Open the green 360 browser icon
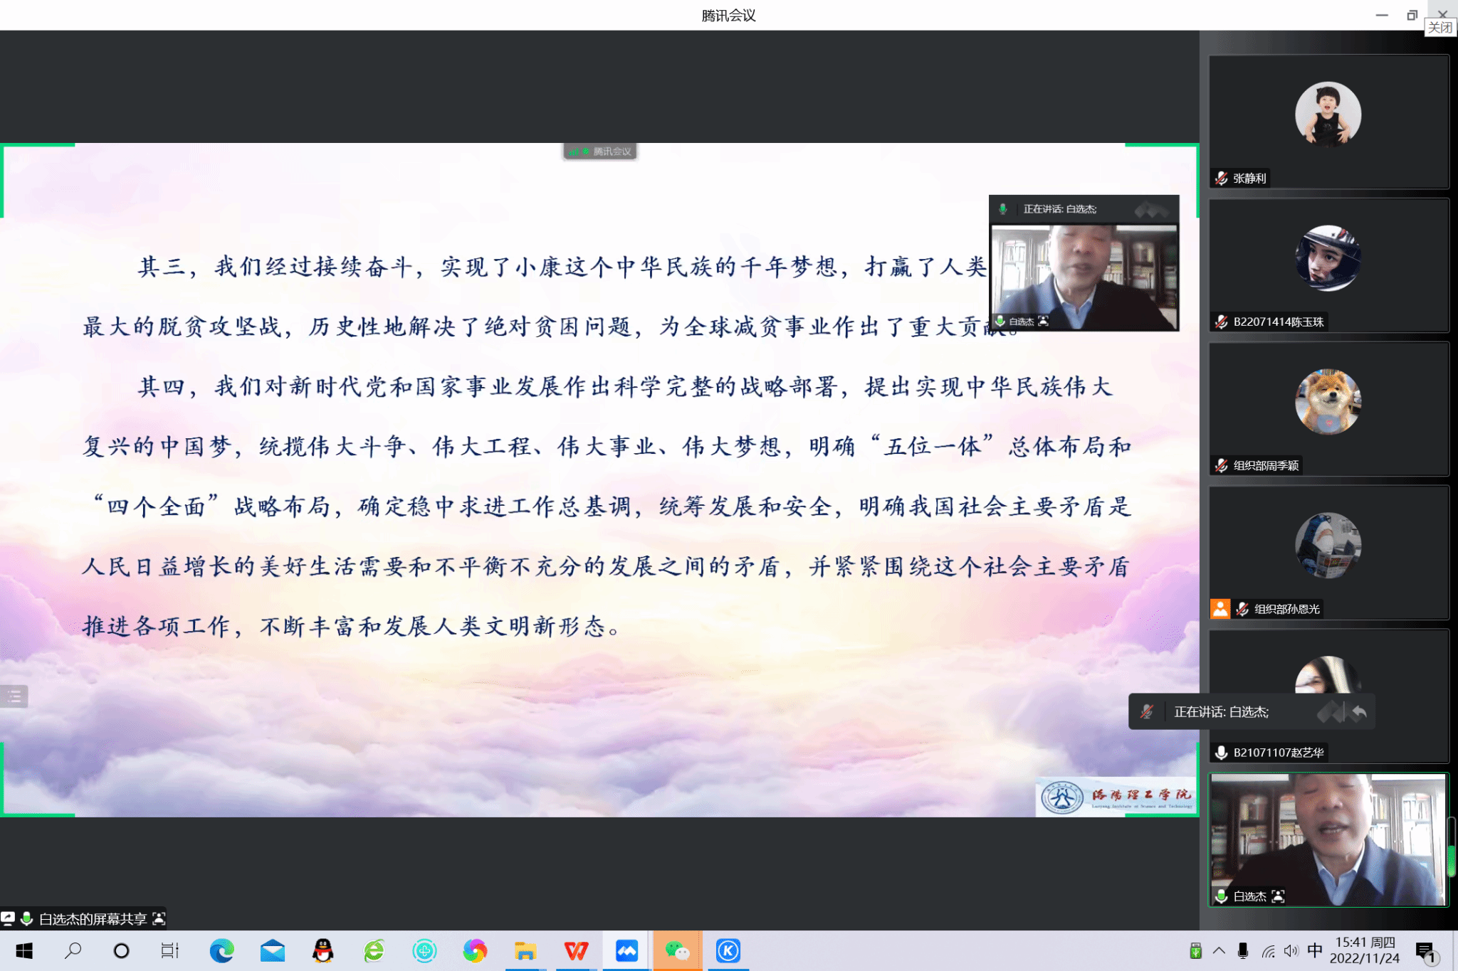 [x=374, y=950]
